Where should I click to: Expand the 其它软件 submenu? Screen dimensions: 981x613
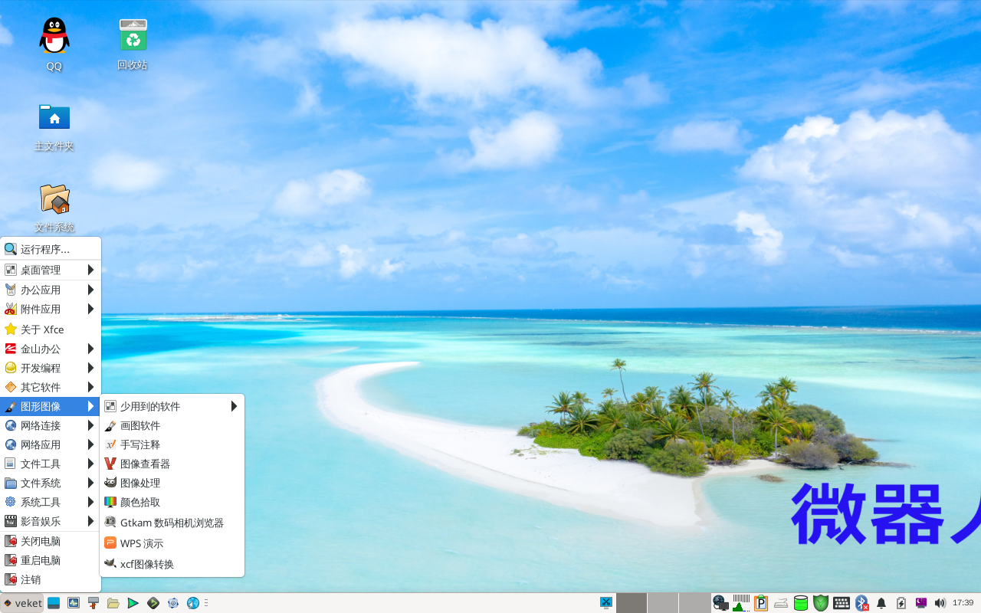tap(51, 387)
